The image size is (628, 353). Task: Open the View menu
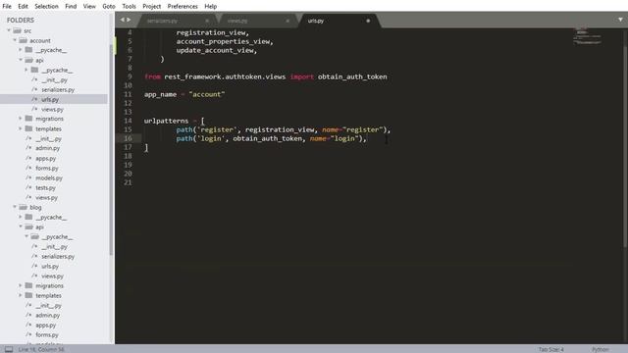pos(89,7)
